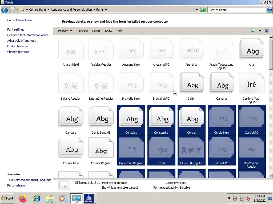
Task: Select the Corbel font icon
Action: pos(191,117)
